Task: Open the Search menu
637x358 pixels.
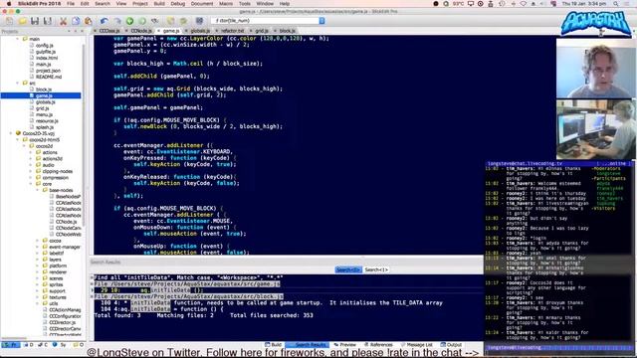Action: [103, 3]
